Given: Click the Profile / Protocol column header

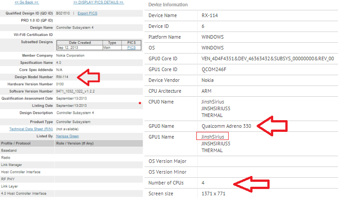Looking at the screenshot, I should pyautogui.click(x=16, y=143).
